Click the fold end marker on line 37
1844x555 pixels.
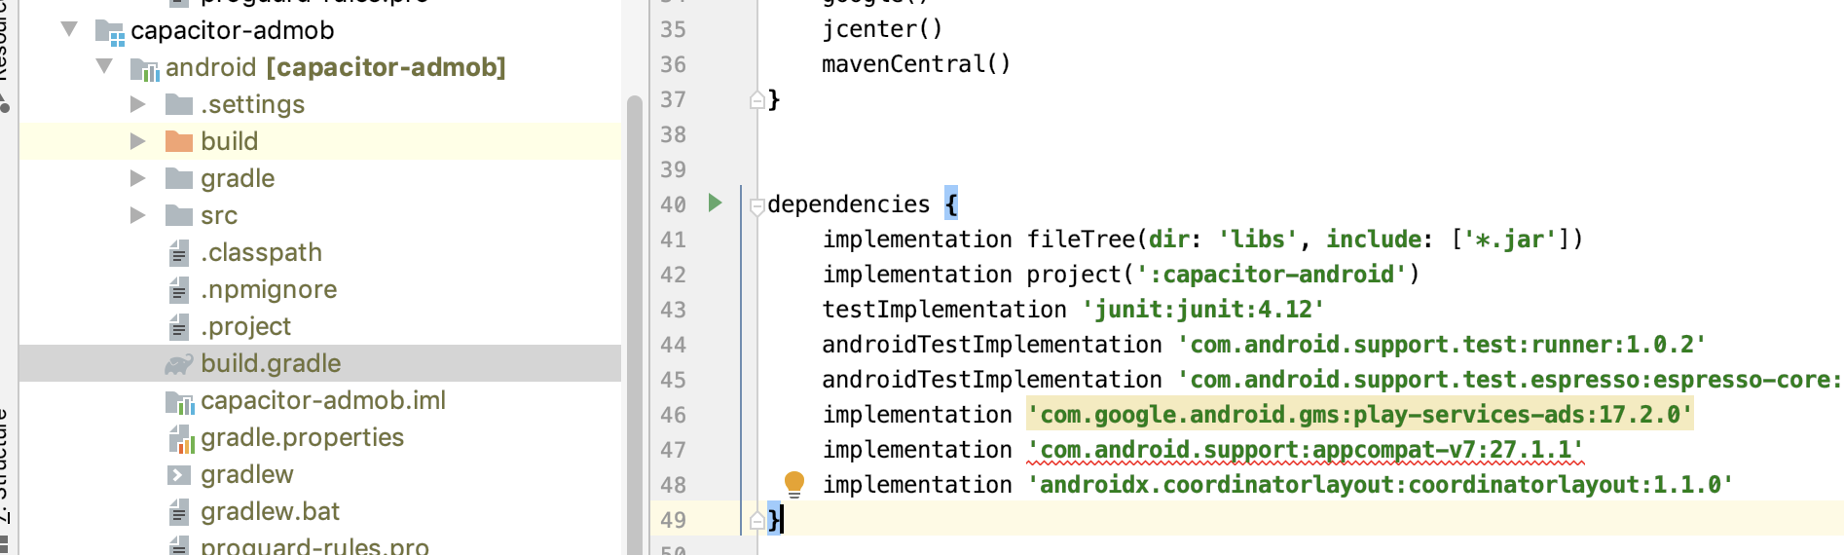[756, 99]
